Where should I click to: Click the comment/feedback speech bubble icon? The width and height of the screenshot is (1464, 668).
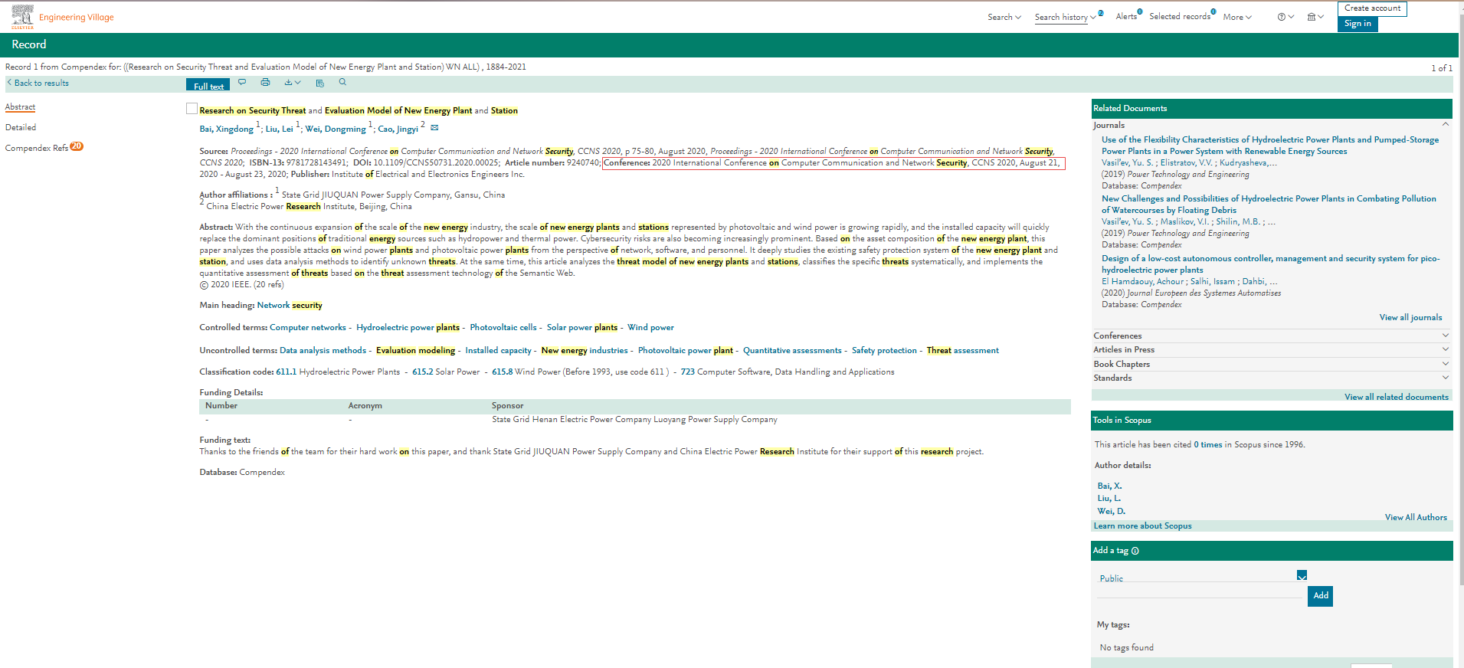click(x=242, y=82)
